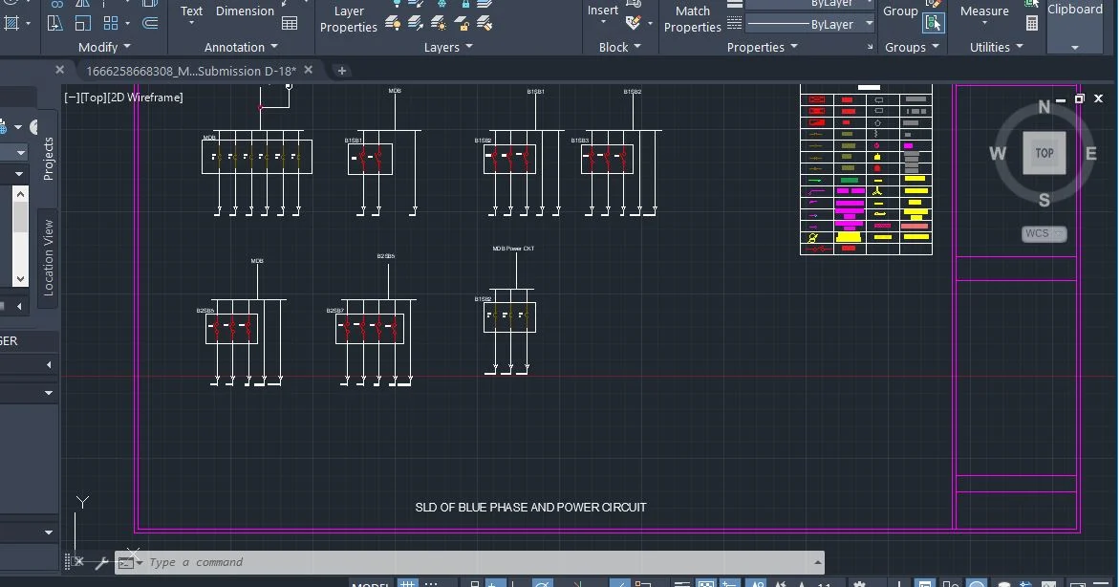Open the Location View vertical tab
Image resolution: width=1120 pixels, height=587 pixels.
[x=48, y=257]
